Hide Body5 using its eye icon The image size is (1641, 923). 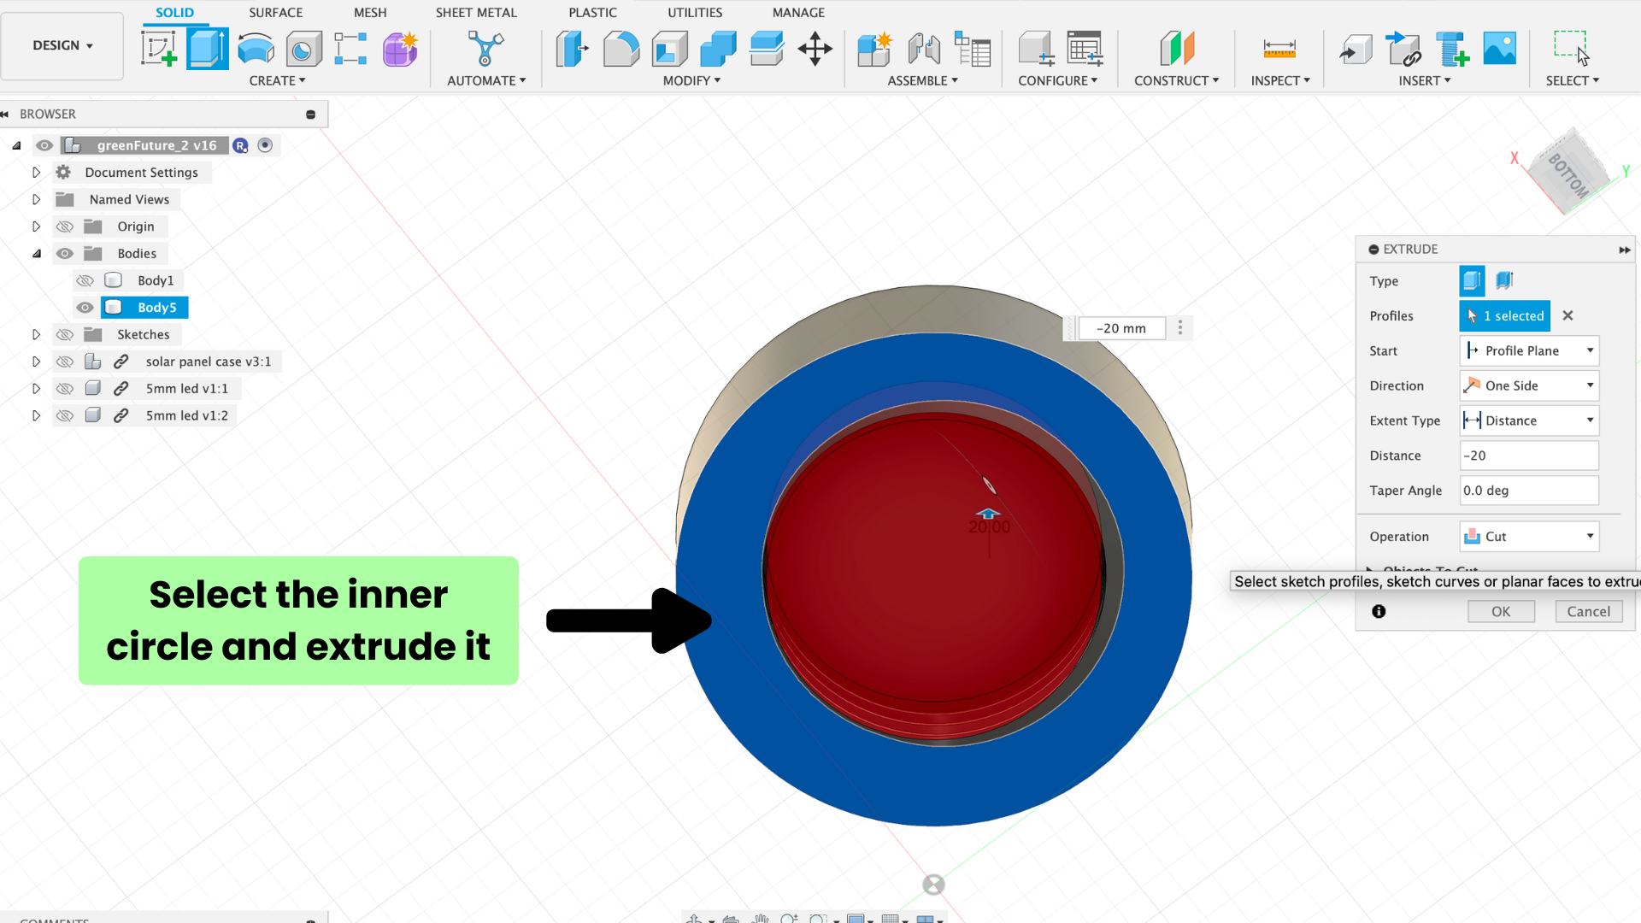click(x=85, y=308)
